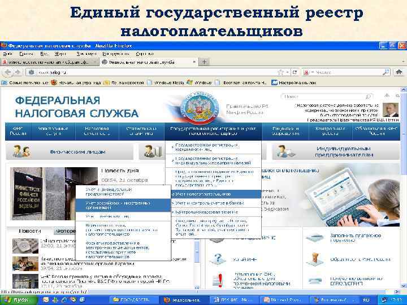Open ФНС России navigation item
The width and height of the screenshot is (407, 305).
[18, 131]
